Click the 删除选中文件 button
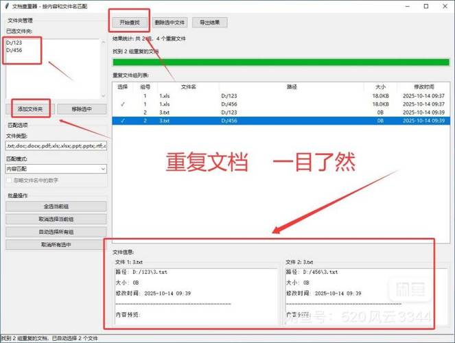The image size is (455, 343). [170, 23]
